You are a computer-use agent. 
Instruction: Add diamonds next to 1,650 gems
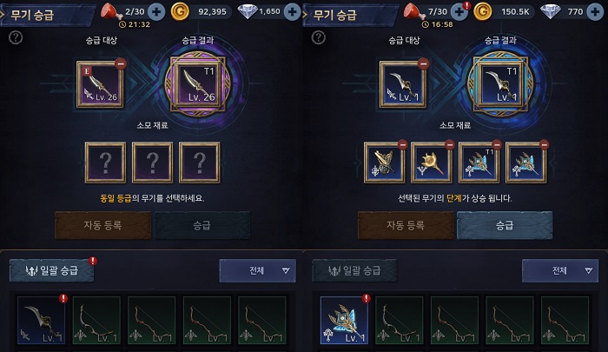pyautogui.click(x=292, y=11)
